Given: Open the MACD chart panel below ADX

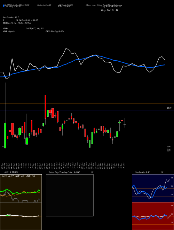Looking at the screenshot, I should pos(21,216).
